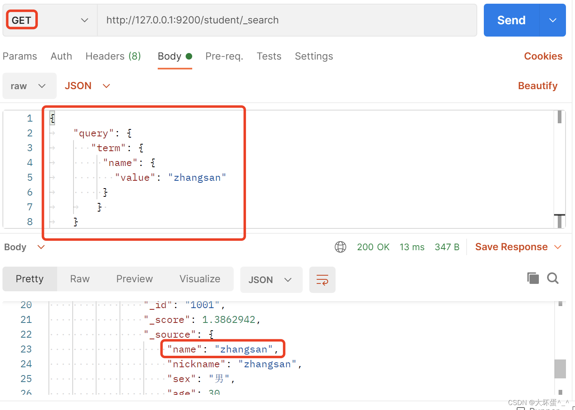
Task: Click the "sex" response line
Action: 201,379
